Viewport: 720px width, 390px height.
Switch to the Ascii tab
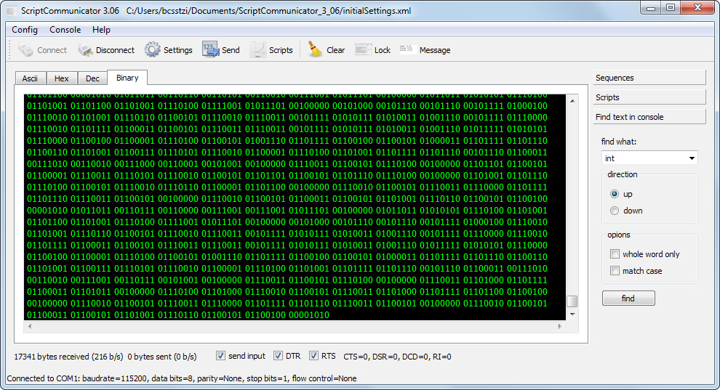coord(30,78)
